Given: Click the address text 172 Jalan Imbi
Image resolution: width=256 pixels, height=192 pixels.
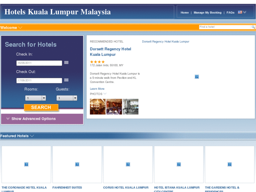Looking at the screenshot, I should 107,65.
